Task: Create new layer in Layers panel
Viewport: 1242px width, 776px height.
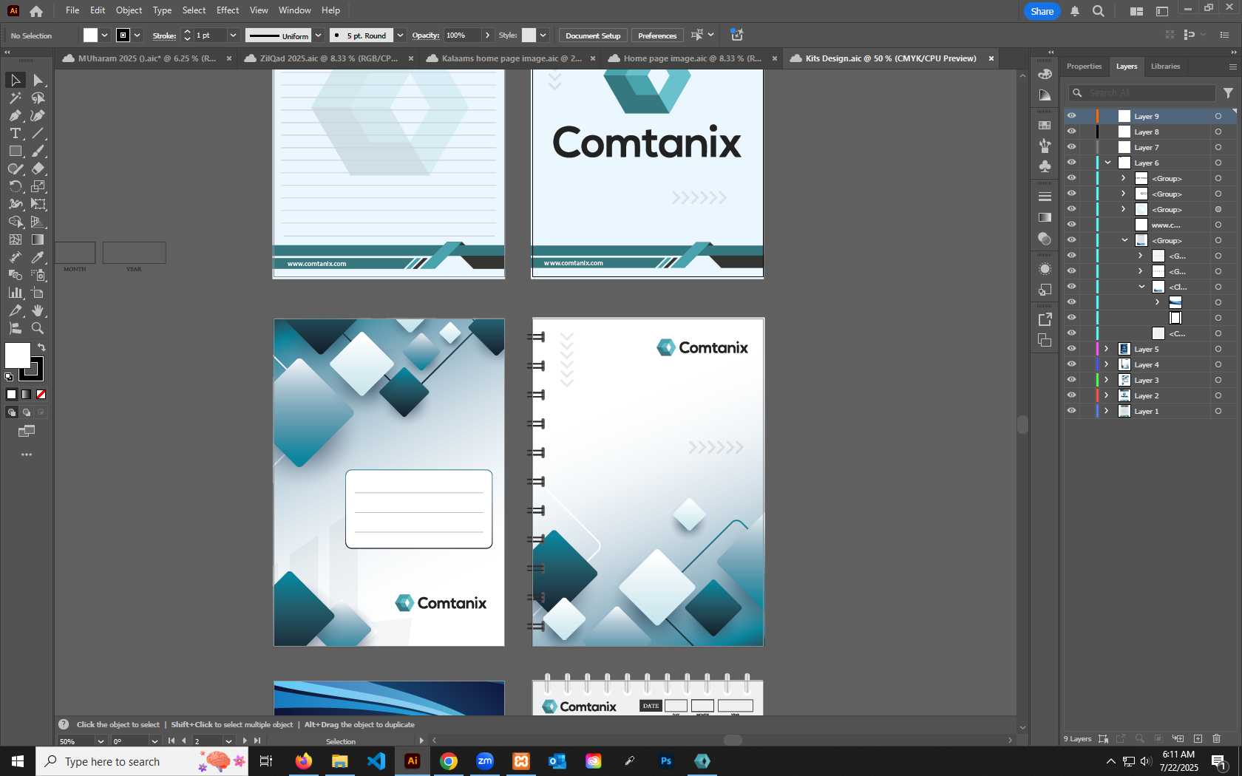Action: point(1198,738)
